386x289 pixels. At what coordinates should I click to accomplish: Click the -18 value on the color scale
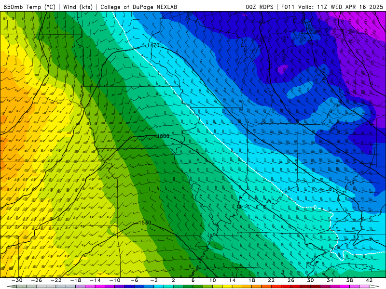(x=76, y=280)
